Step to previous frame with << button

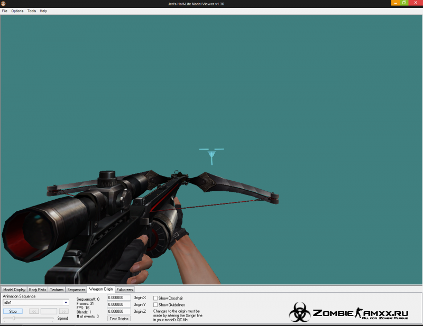coord(34,311)
